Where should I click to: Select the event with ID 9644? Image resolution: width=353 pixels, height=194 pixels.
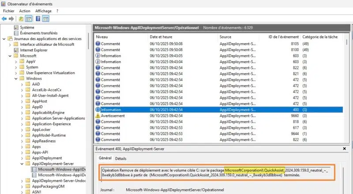pos(218,134)
